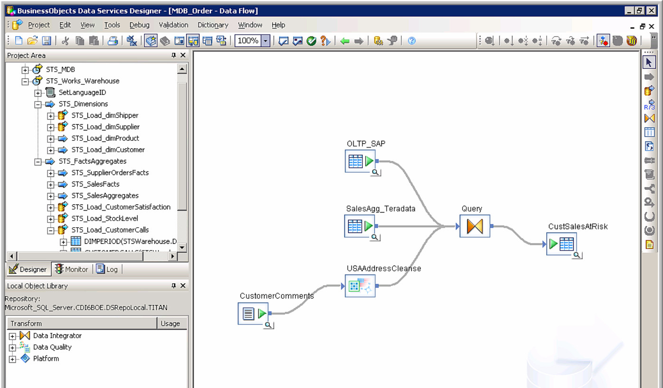The width and height of the screenshot is (663, 388).
Task: Click the Open folder toolbar icon
Action: (x=32, y=41)
